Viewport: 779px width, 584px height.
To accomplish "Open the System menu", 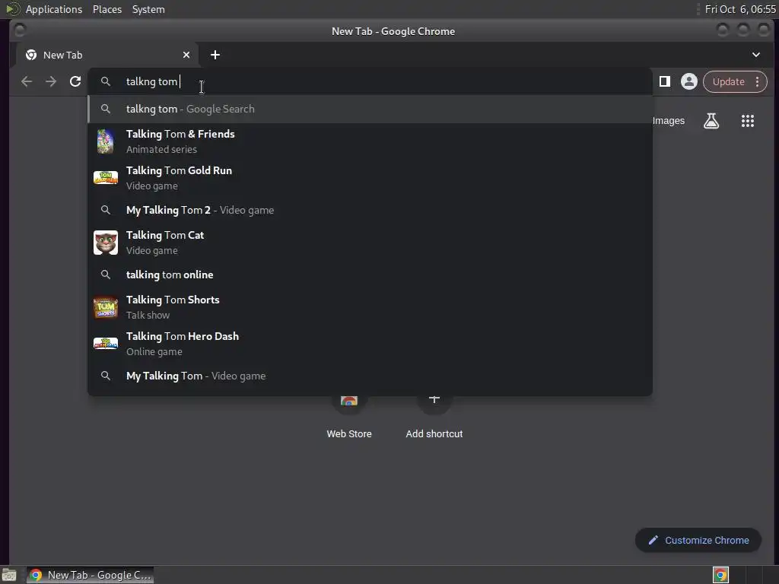I will 148,9.
